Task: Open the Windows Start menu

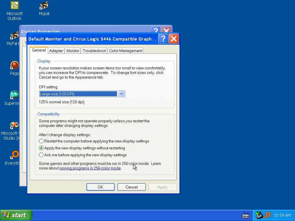Action: [16, 215]
